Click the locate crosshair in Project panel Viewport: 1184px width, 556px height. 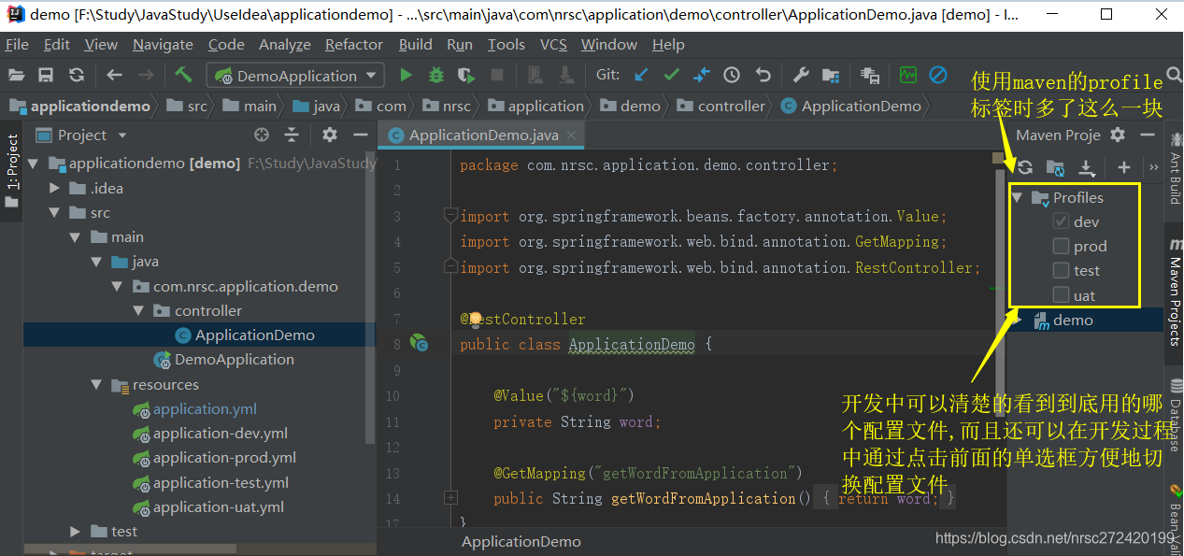(262, 135)
